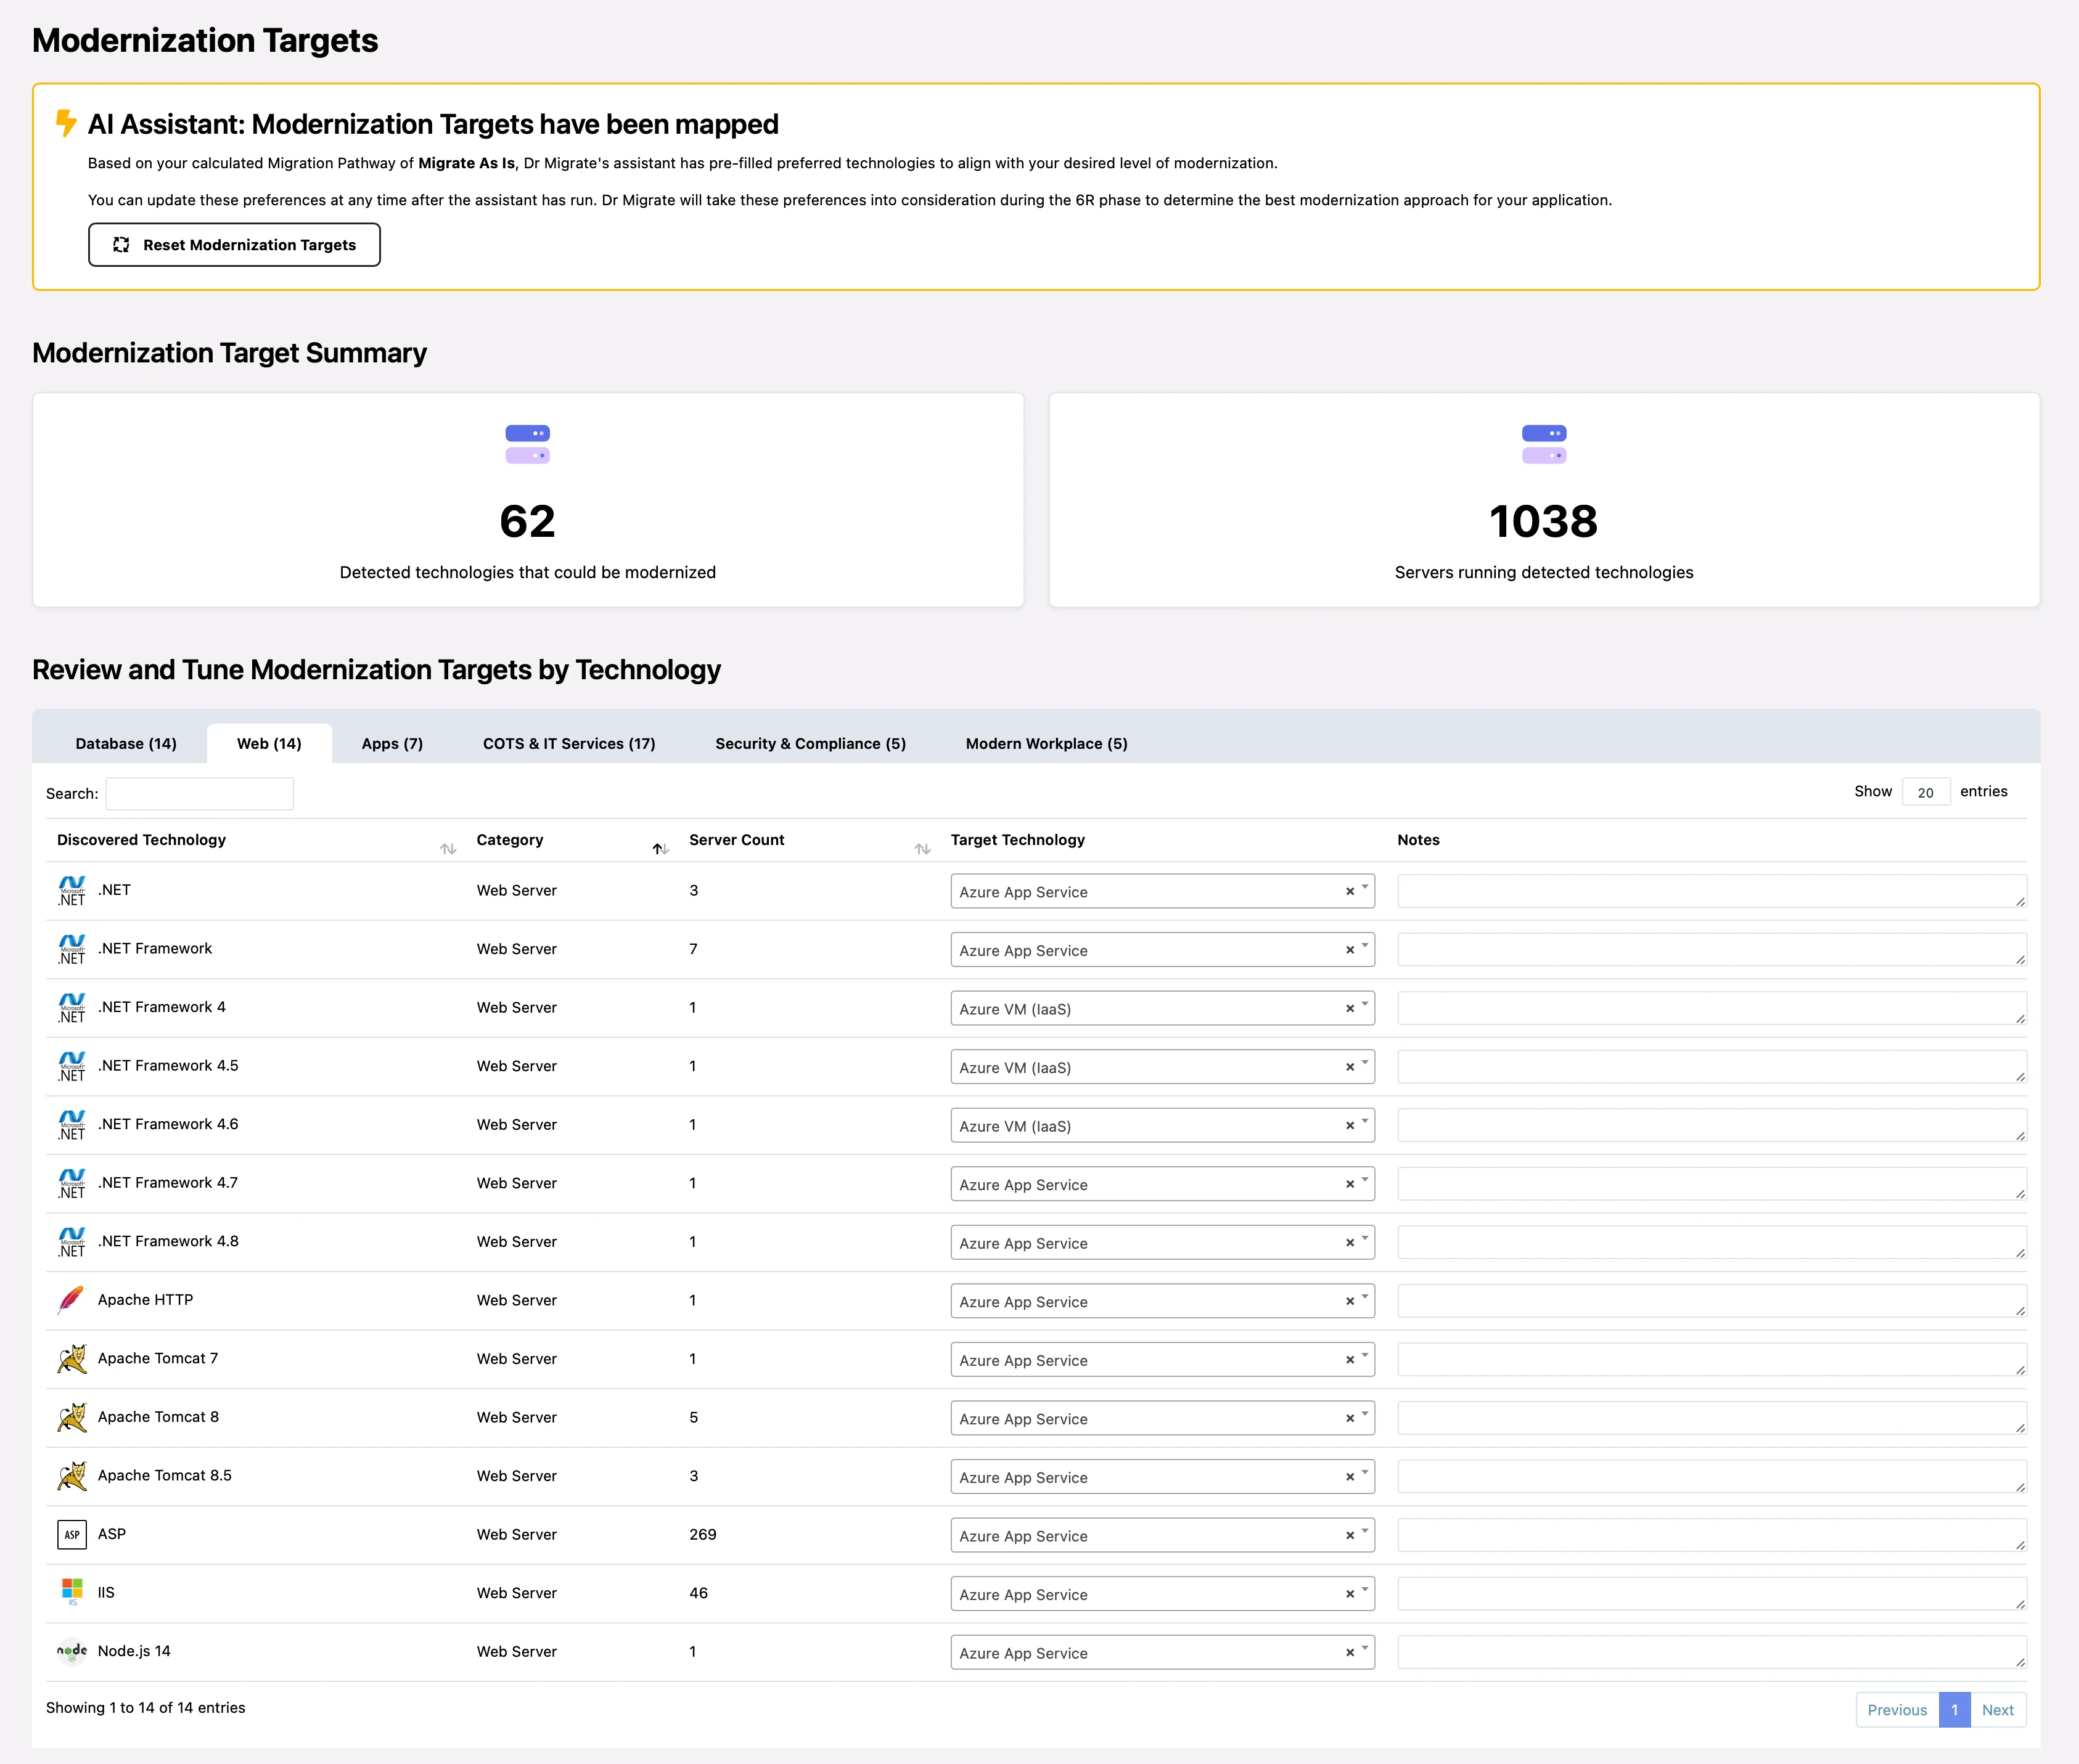Open the Target Technology dropdown for Apache Tomcat 8.5
This screenshot has width=2079, height=1764.
click(x=1163, y=1477)
